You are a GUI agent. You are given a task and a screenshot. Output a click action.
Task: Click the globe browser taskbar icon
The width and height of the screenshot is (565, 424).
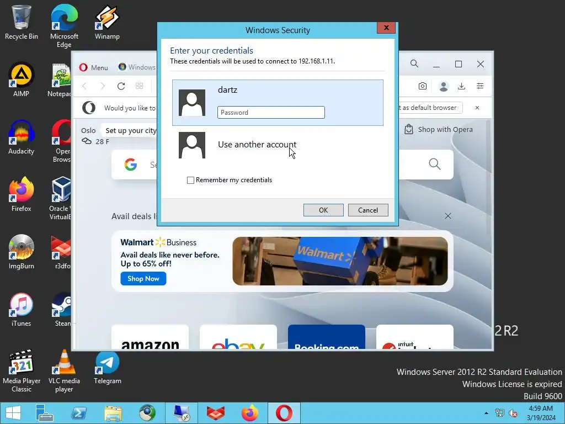point(147,413)
